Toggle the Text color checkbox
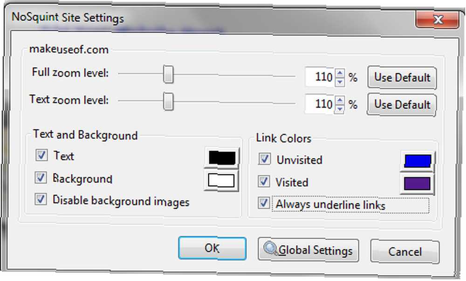The image size is (466, 281). click(41, 155)
